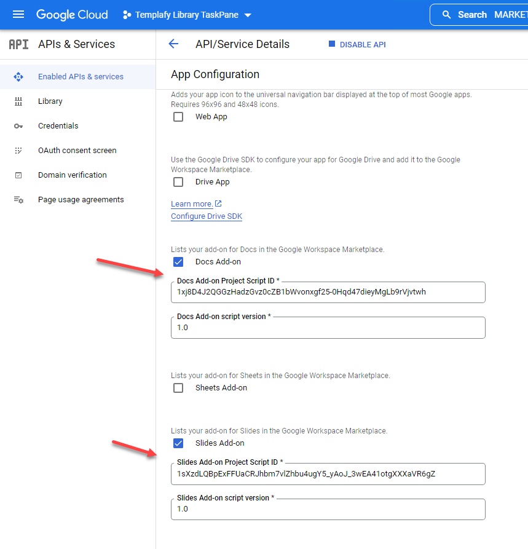Screen dimensions: 528x549
Task: Click the Sheets Add-on label
Action: coord(221,388)
